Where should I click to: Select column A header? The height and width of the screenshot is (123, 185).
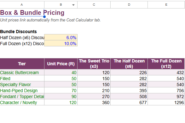pos(22,5)
